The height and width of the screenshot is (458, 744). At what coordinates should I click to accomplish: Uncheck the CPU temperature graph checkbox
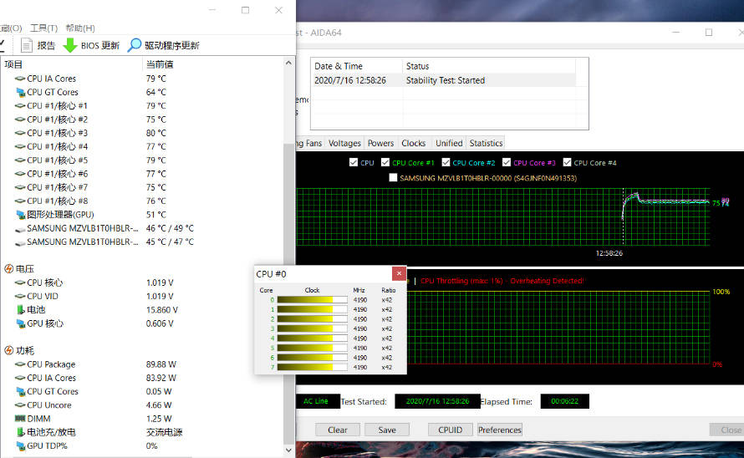click(x=353, y=162)
